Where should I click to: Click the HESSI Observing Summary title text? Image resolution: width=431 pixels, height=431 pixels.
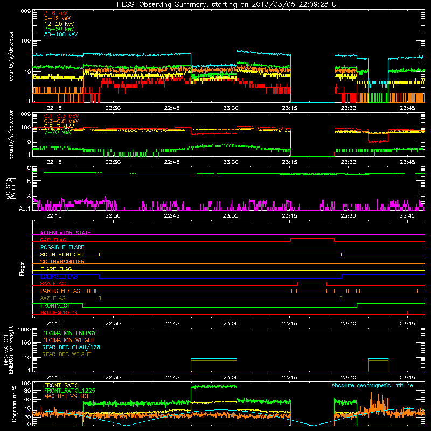(x=228, y=4)
